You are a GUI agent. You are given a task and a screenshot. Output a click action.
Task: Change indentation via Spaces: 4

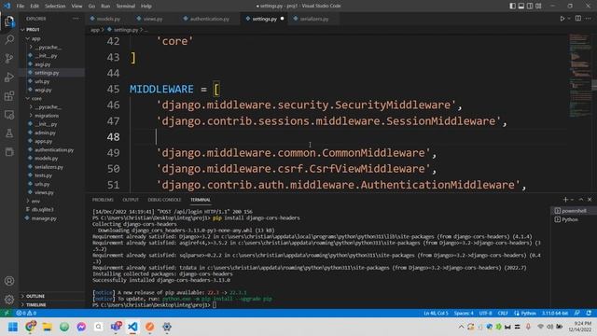tap(464, 313)
